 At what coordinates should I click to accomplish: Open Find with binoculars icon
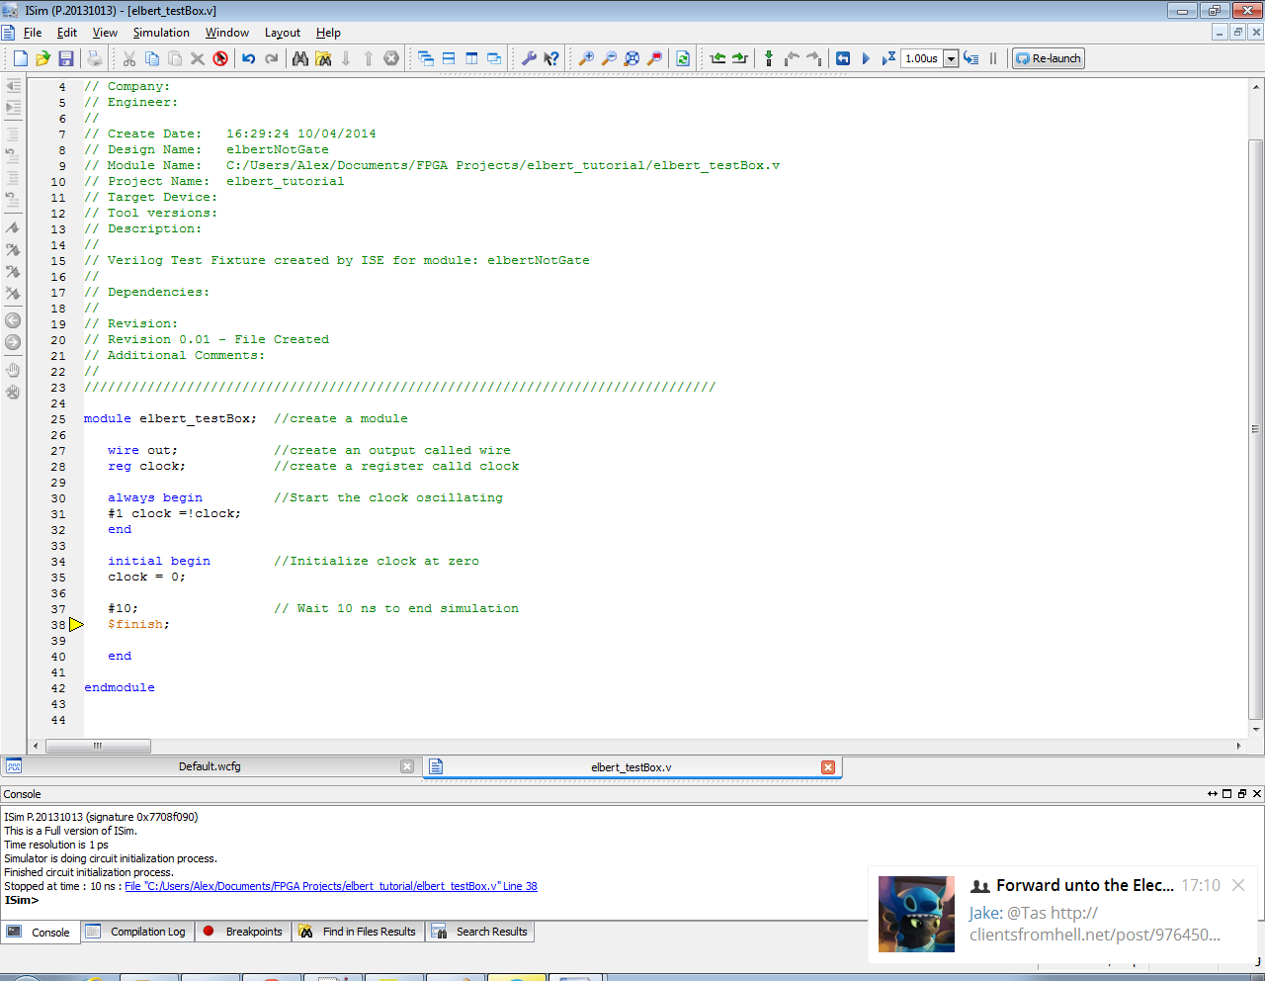point(300,58)
